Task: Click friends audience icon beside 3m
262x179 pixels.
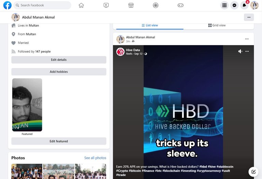Action: coord(133,41)
